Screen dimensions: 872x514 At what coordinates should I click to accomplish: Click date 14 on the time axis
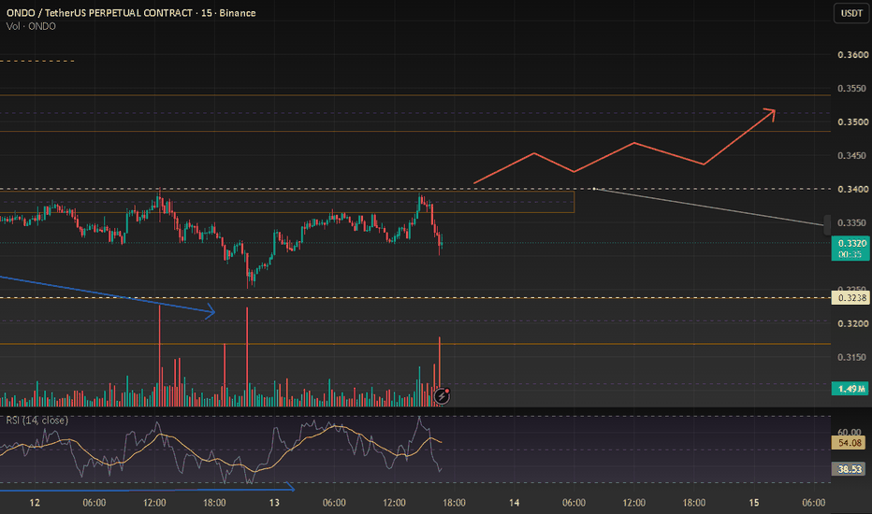(x=514, y=503)
